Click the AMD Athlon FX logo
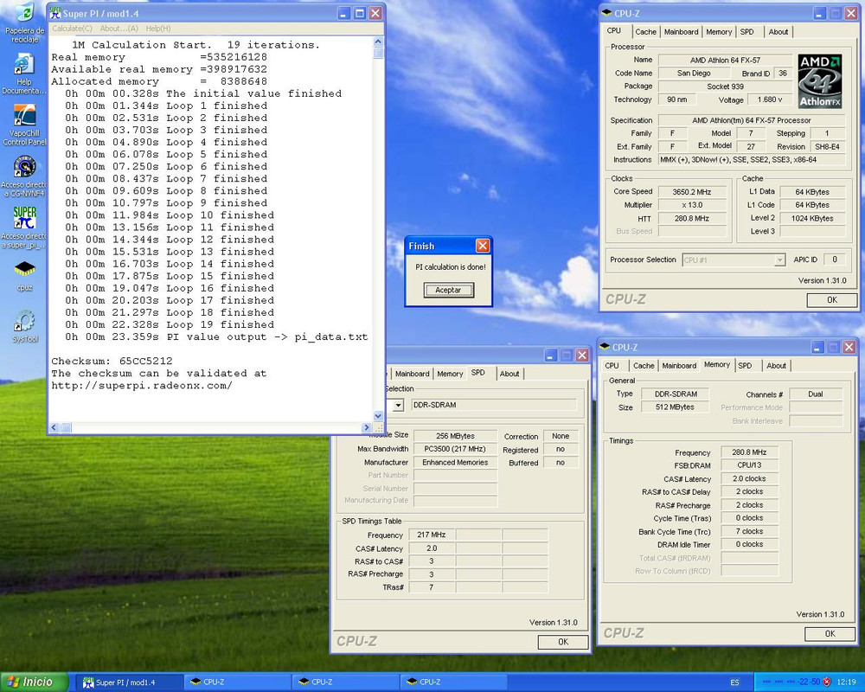 (820, 81)
